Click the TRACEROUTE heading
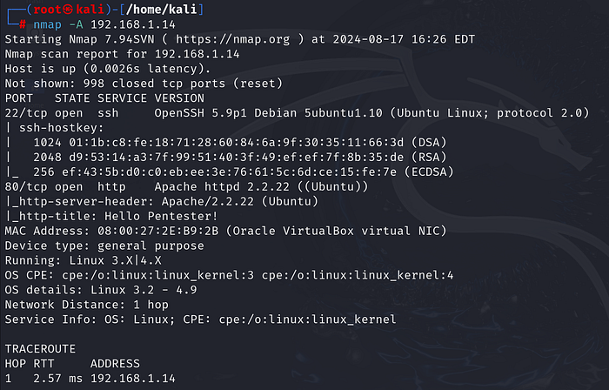This screenshot has height=390, width=609. [41, 349]
